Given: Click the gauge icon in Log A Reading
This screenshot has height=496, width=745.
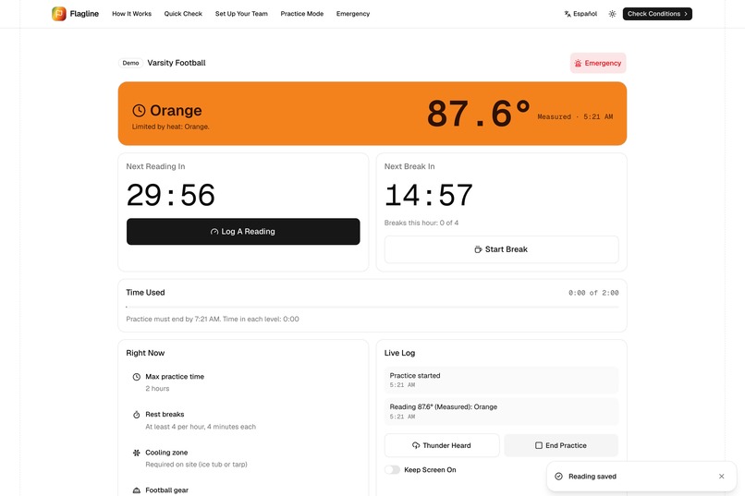Looking at the screenshot, I should click(x=214, y=232).
